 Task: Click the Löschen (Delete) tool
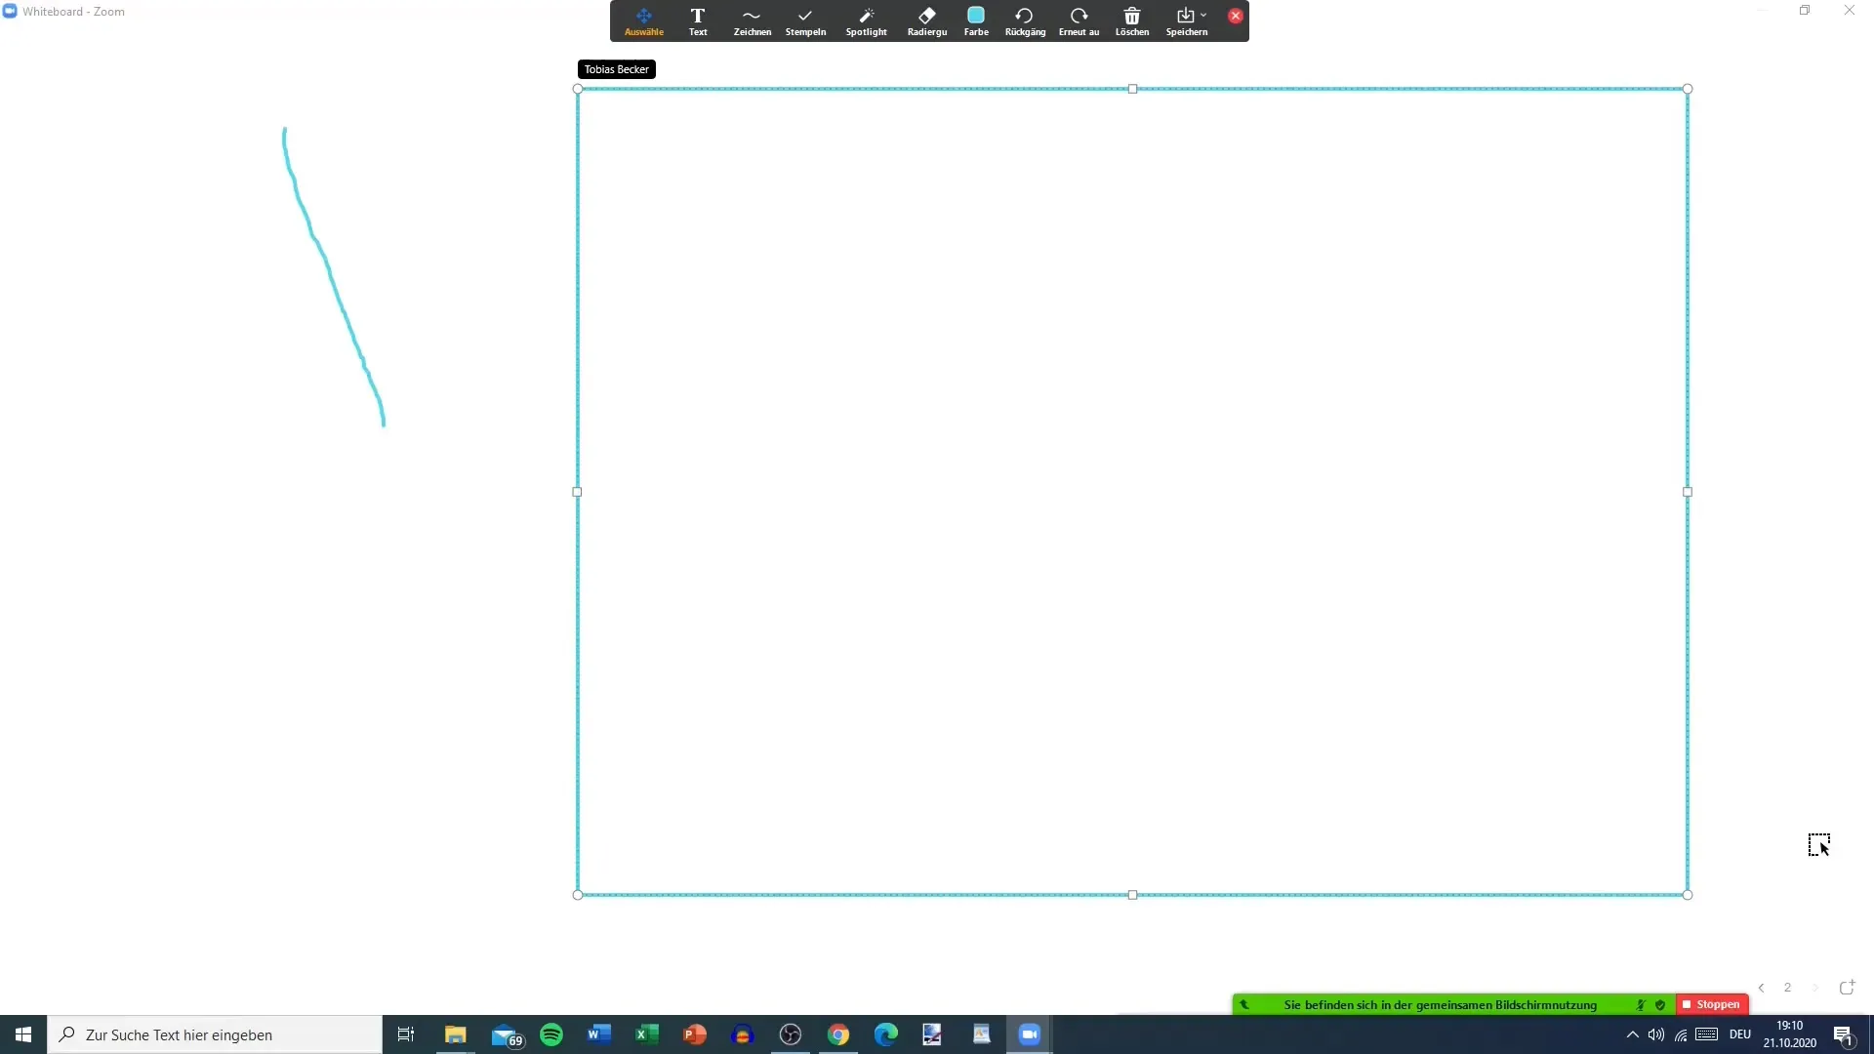click(x=1131, y=20)
